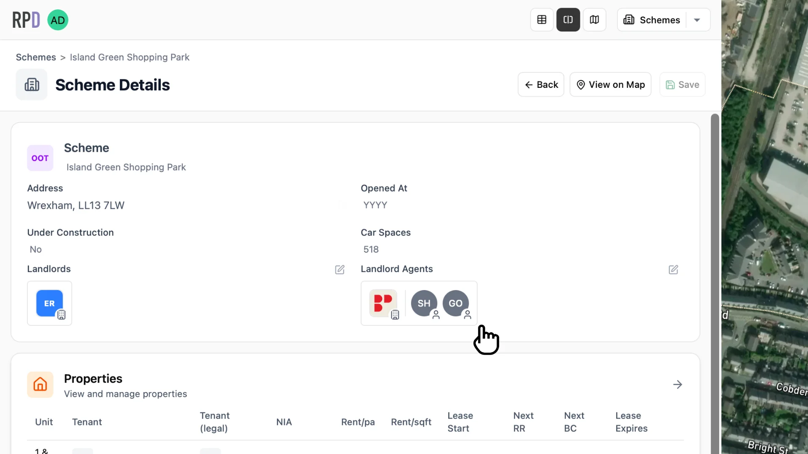Click the Properties home icon
The image size is (808, 454).
point(40,384)
